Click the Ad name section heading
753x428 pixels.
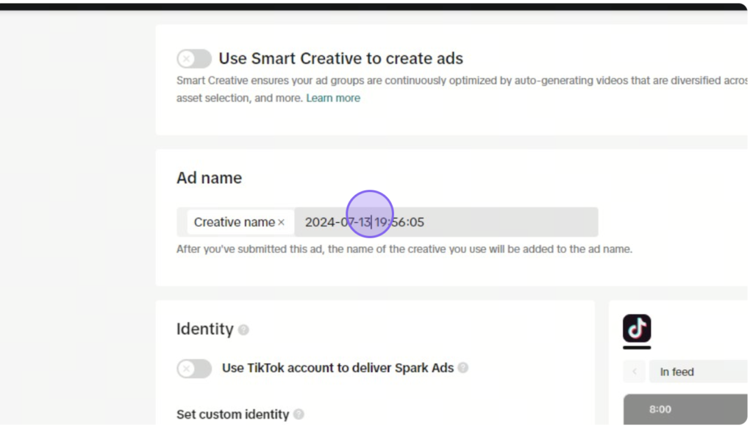coord(209,178)
